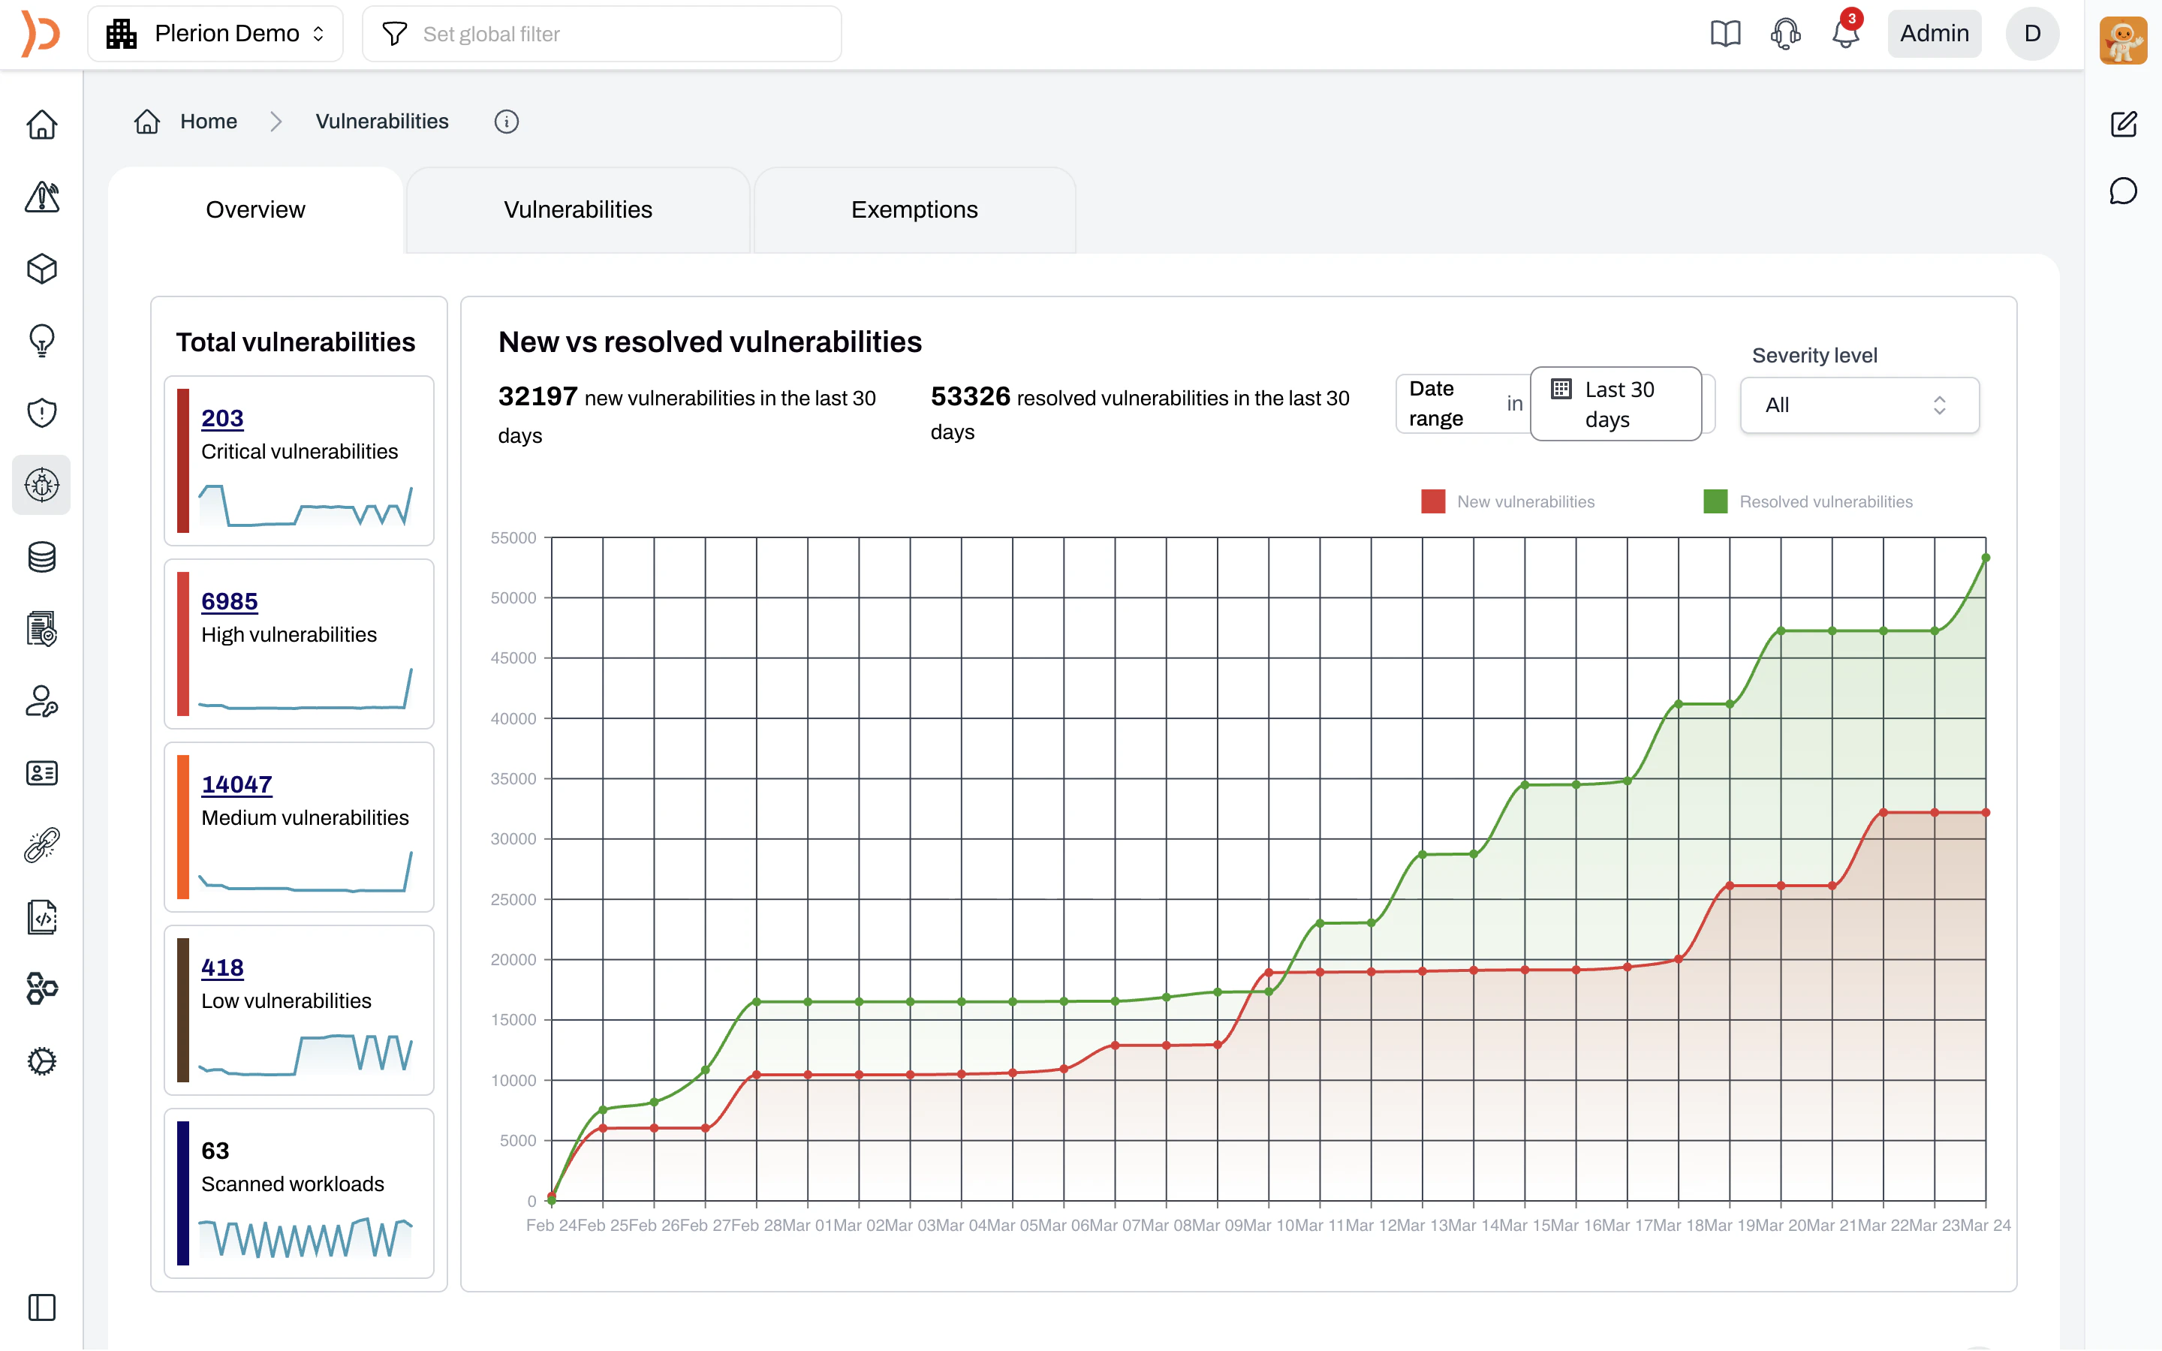Open the notifications bell with 3 alerts
2162x1351 pixels.
(1842, 33)
